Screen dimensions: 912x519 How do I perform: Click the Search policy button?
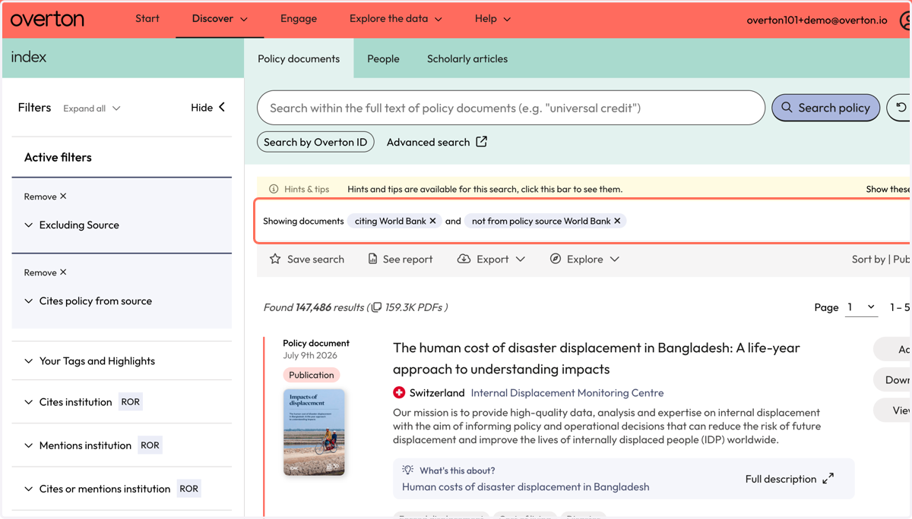(825, 108)
